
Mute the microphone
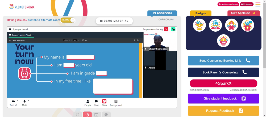[x=24, y=103]
